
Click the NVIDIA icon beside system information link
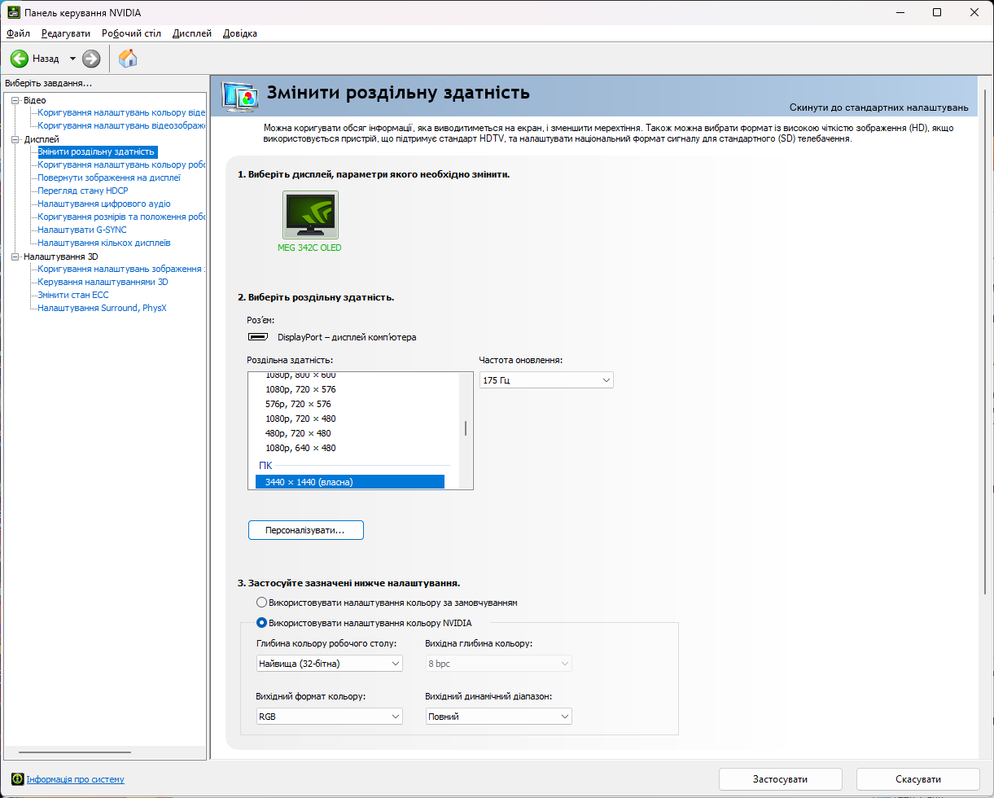coord(17,779)
